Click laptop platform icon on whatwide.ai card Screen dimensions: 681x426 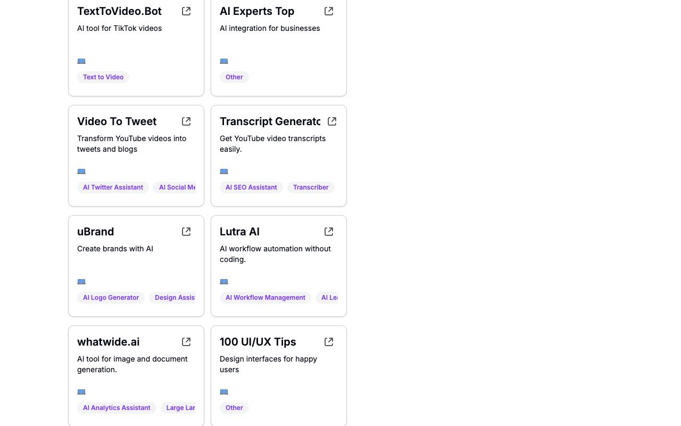click(x=81, y=392)
